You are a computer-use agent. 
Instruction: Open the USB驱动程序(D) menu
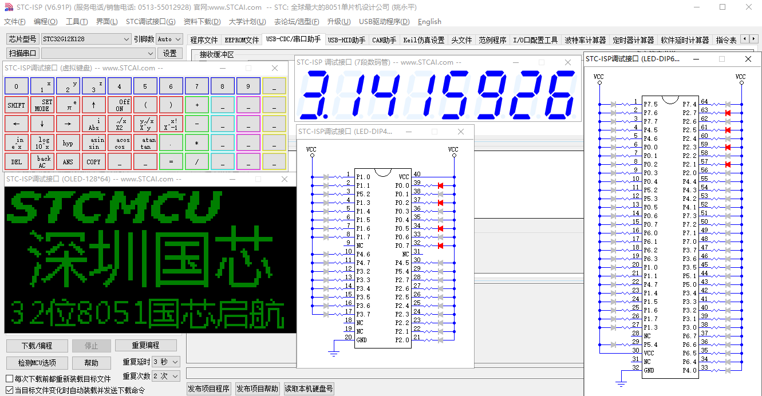pyautogui.click(x=384, y=22)
